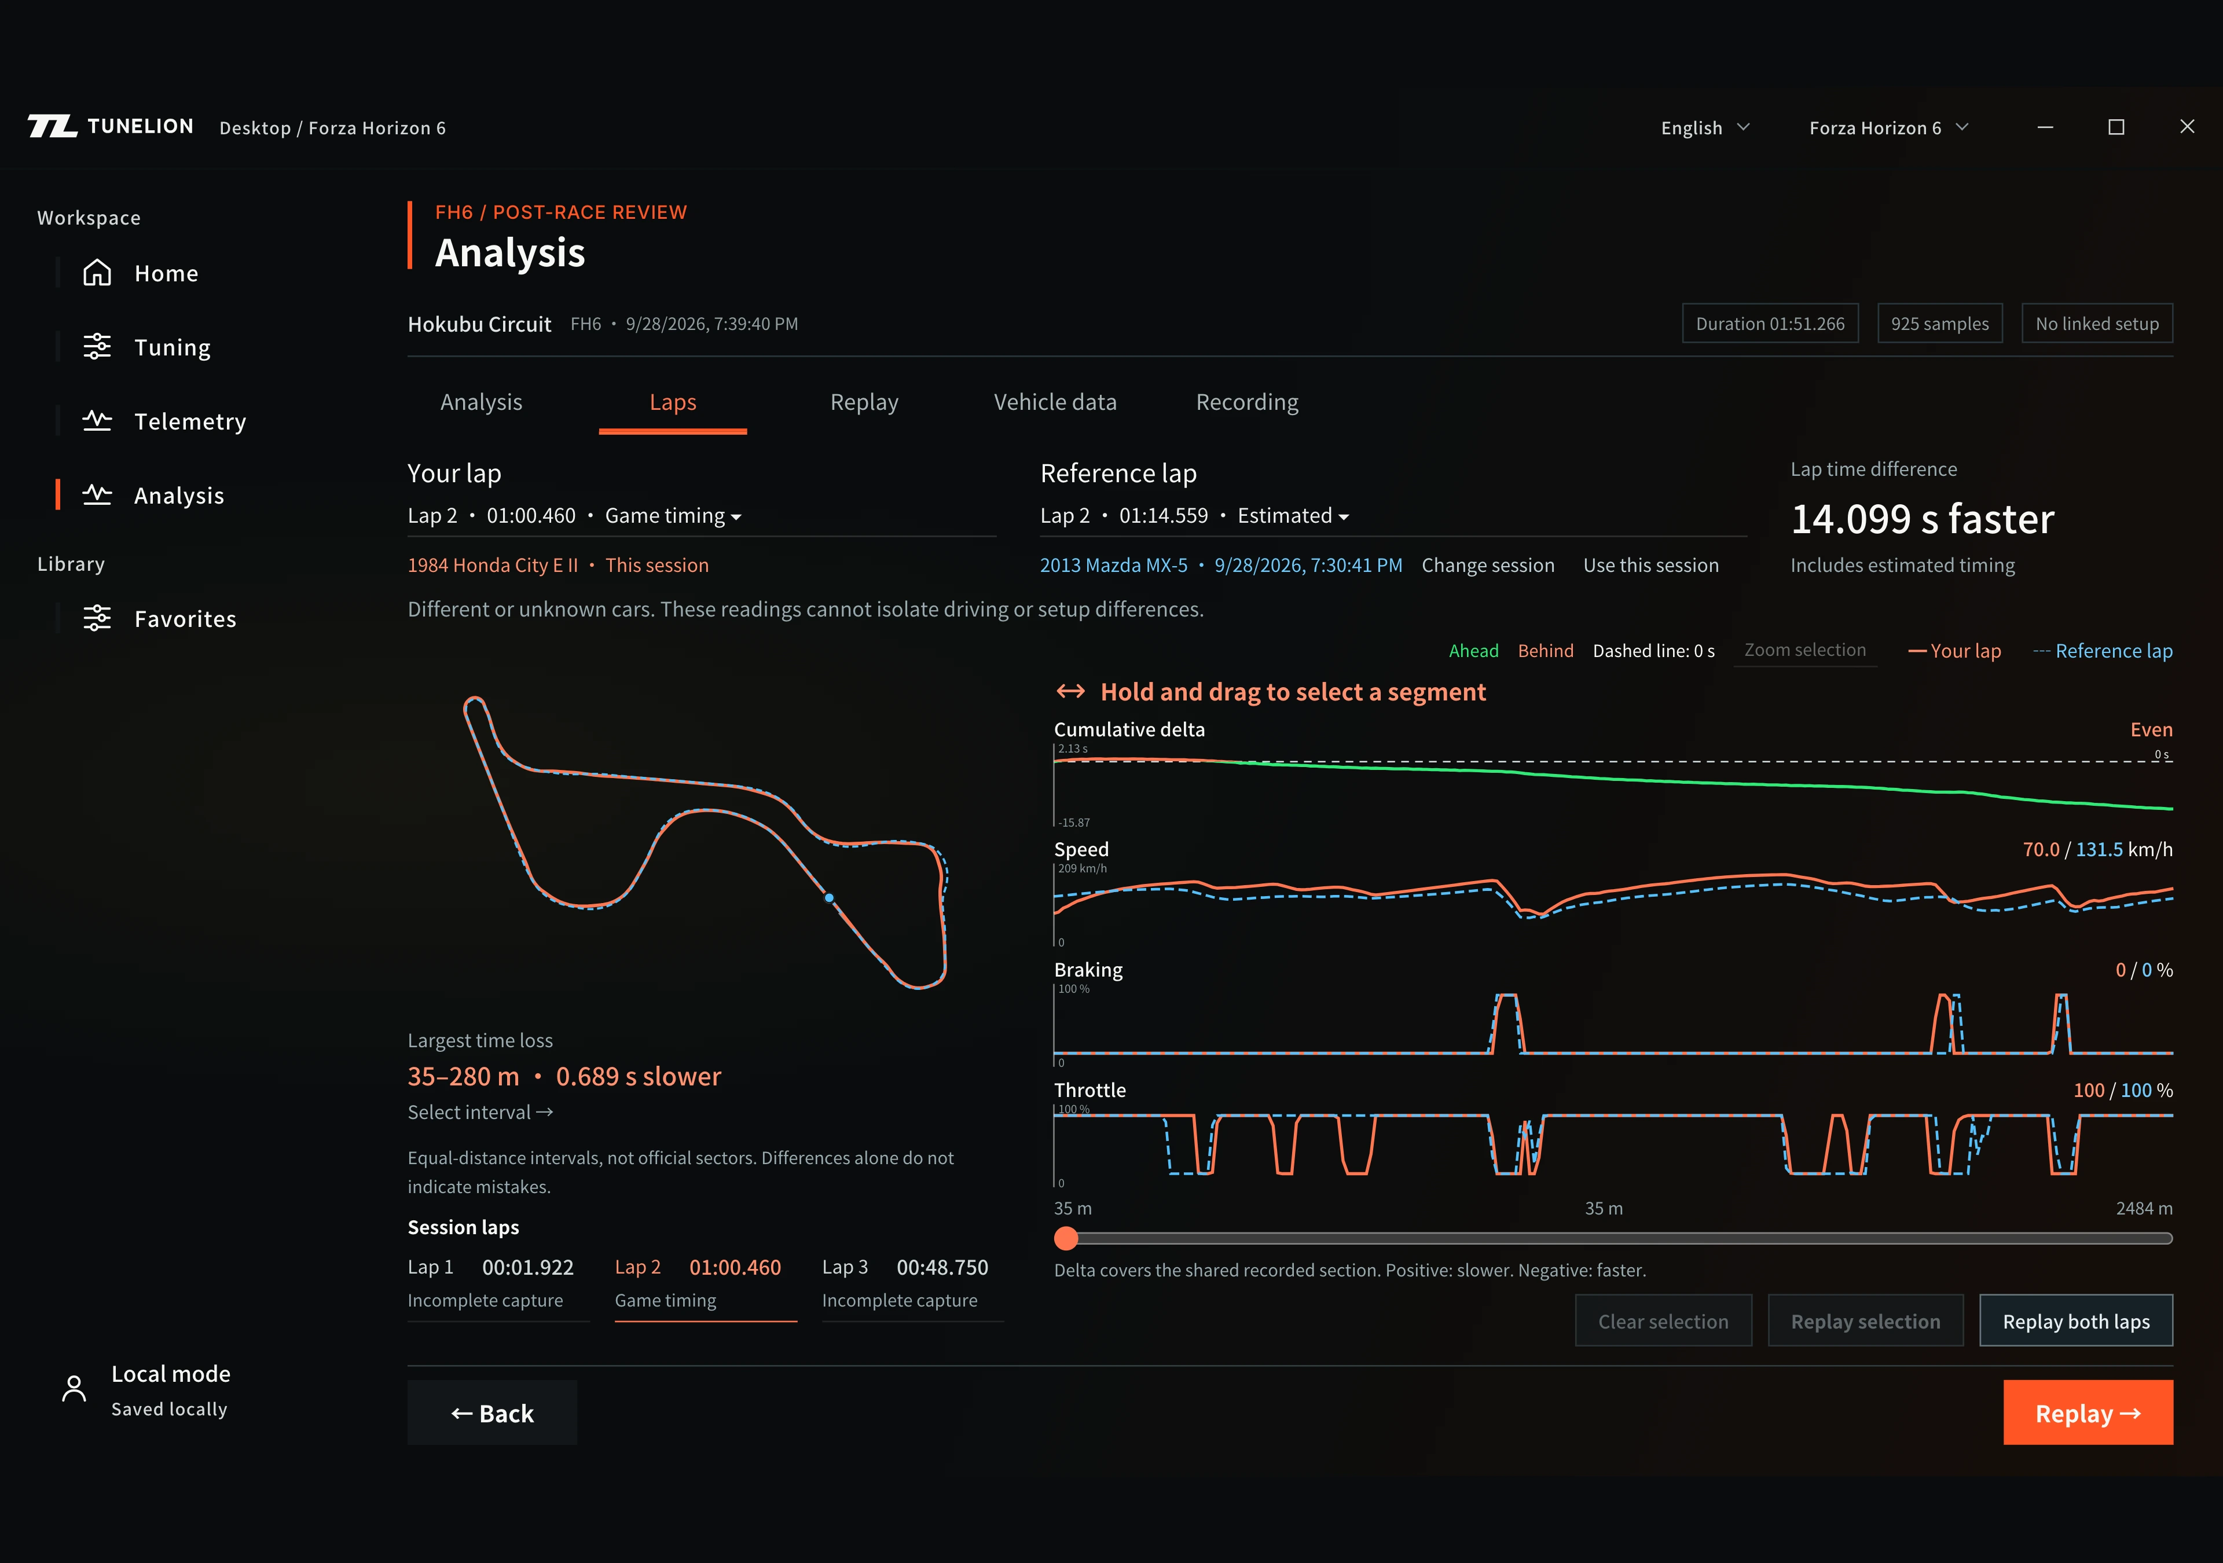This screenshot has height=1563, width=2223.
Task: Click the Tunelion logo icon
Action: [x=52, y=127]
